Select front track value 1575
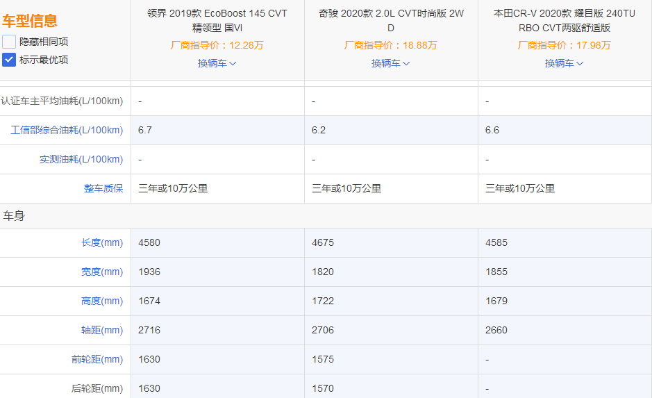Viewport: 652px width, 398px height. 323,359
